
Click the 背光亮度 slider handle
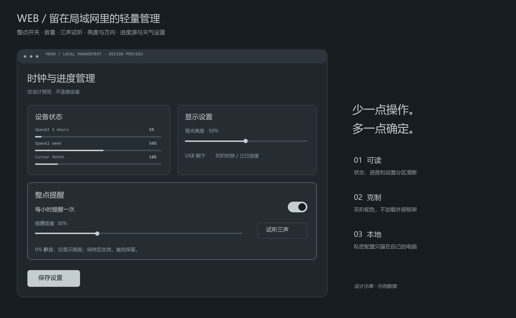246,141
